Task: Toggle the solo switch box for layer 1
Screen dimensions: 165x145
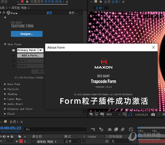Action: point(8,141)
